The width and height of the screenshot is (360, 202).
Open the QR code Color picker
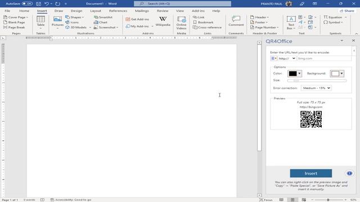pos(295,74)
